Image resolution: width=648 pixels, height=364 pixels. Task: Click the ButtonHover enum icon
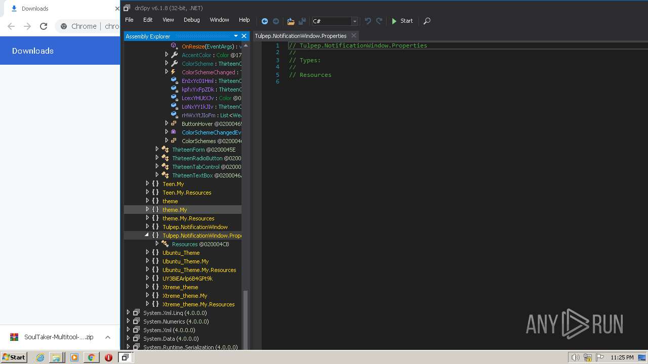pos(174,123)
